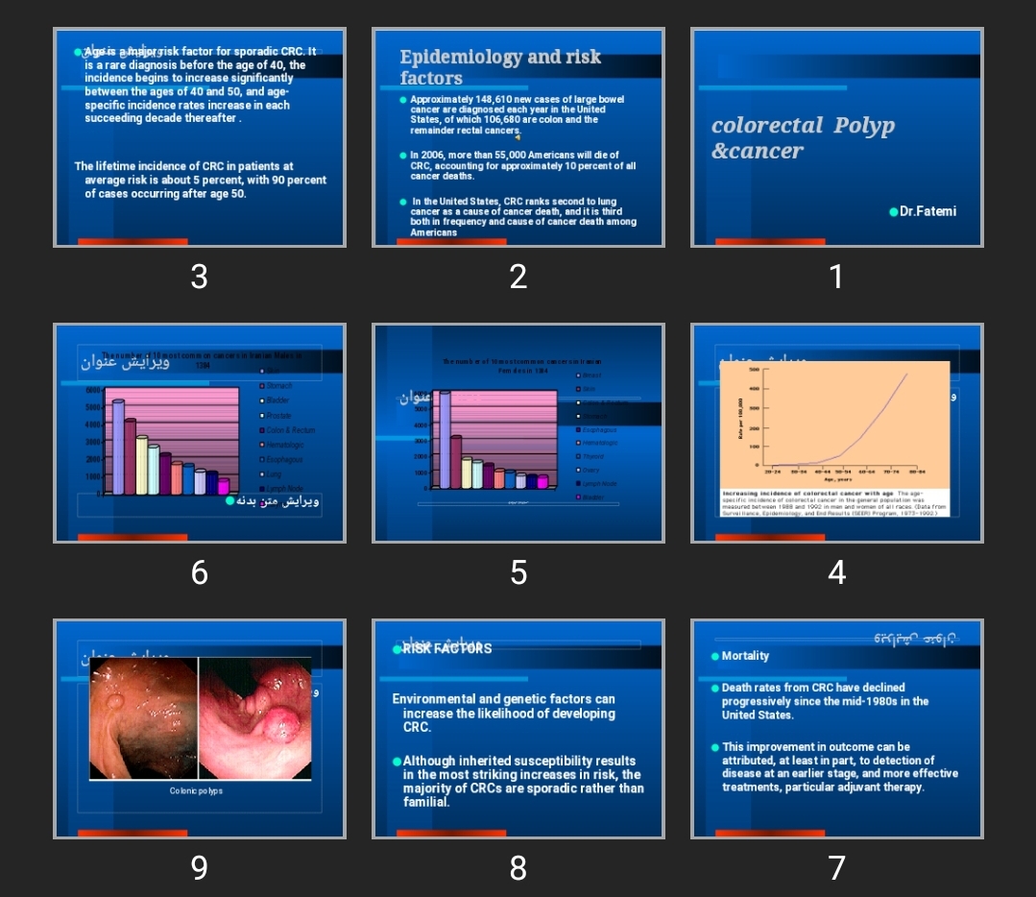Viewport: 1036px width, 897px height.
Task: Click the slide number 2 label
Action: point(518,277)
